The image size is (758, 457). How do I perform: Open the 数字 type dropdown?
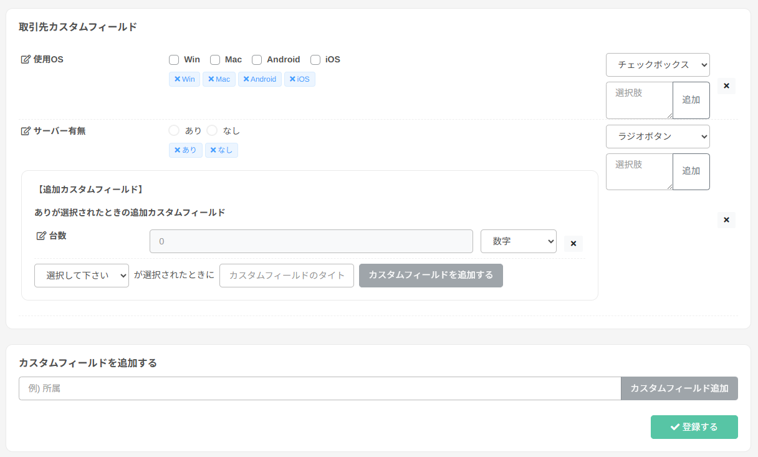coord(519,241)
